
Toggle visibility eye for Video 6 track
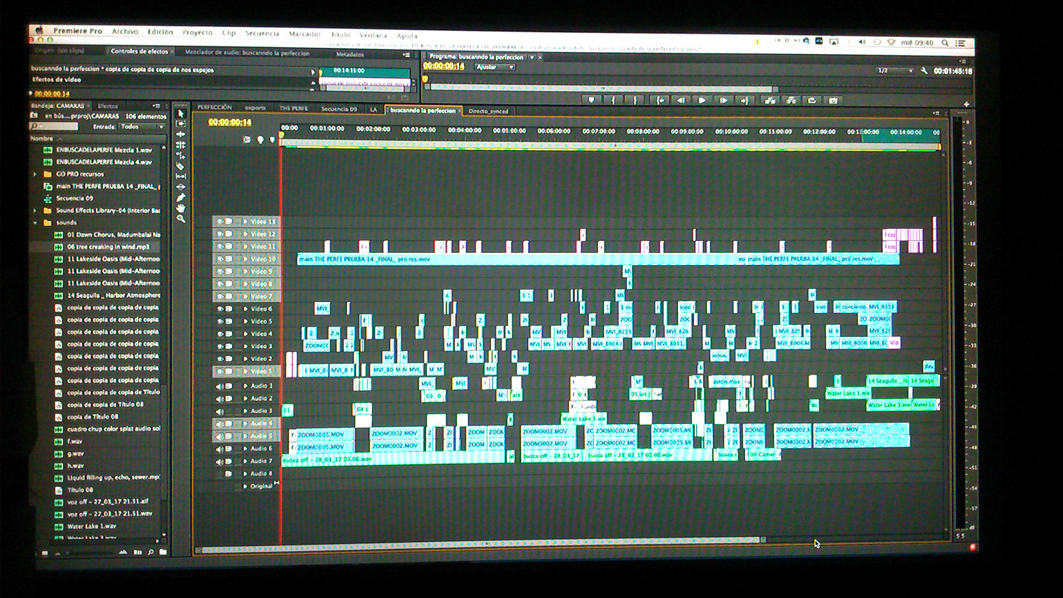220,309
